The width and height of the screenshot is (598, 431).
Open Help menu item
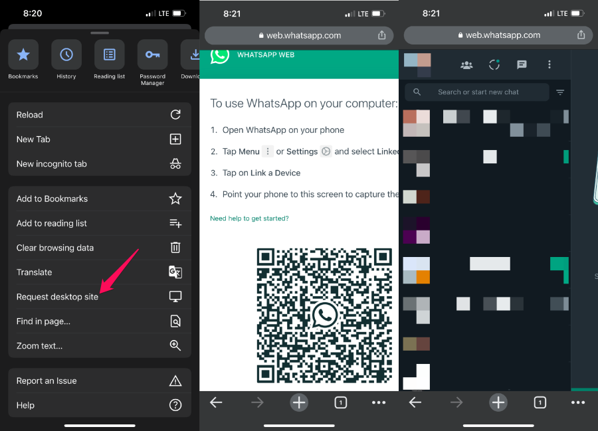100,405
